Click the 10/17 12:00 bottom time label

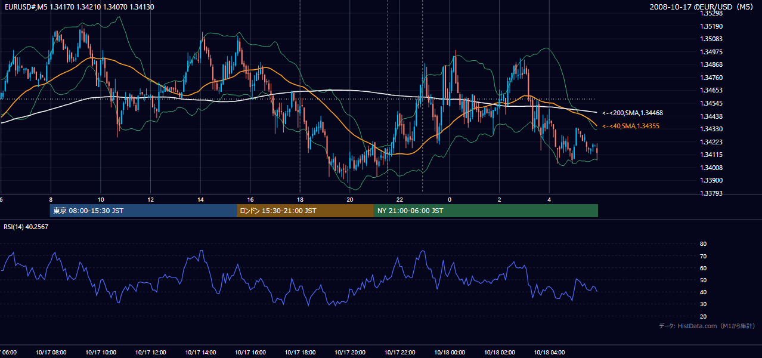click(150, 353)
